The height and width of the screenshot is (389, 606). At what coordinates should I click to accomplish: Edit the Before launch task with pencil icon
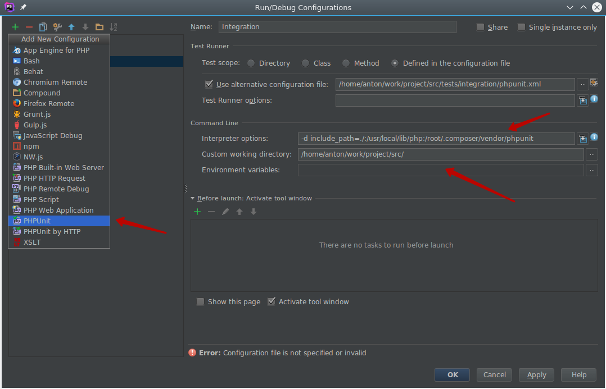(225, 212)
